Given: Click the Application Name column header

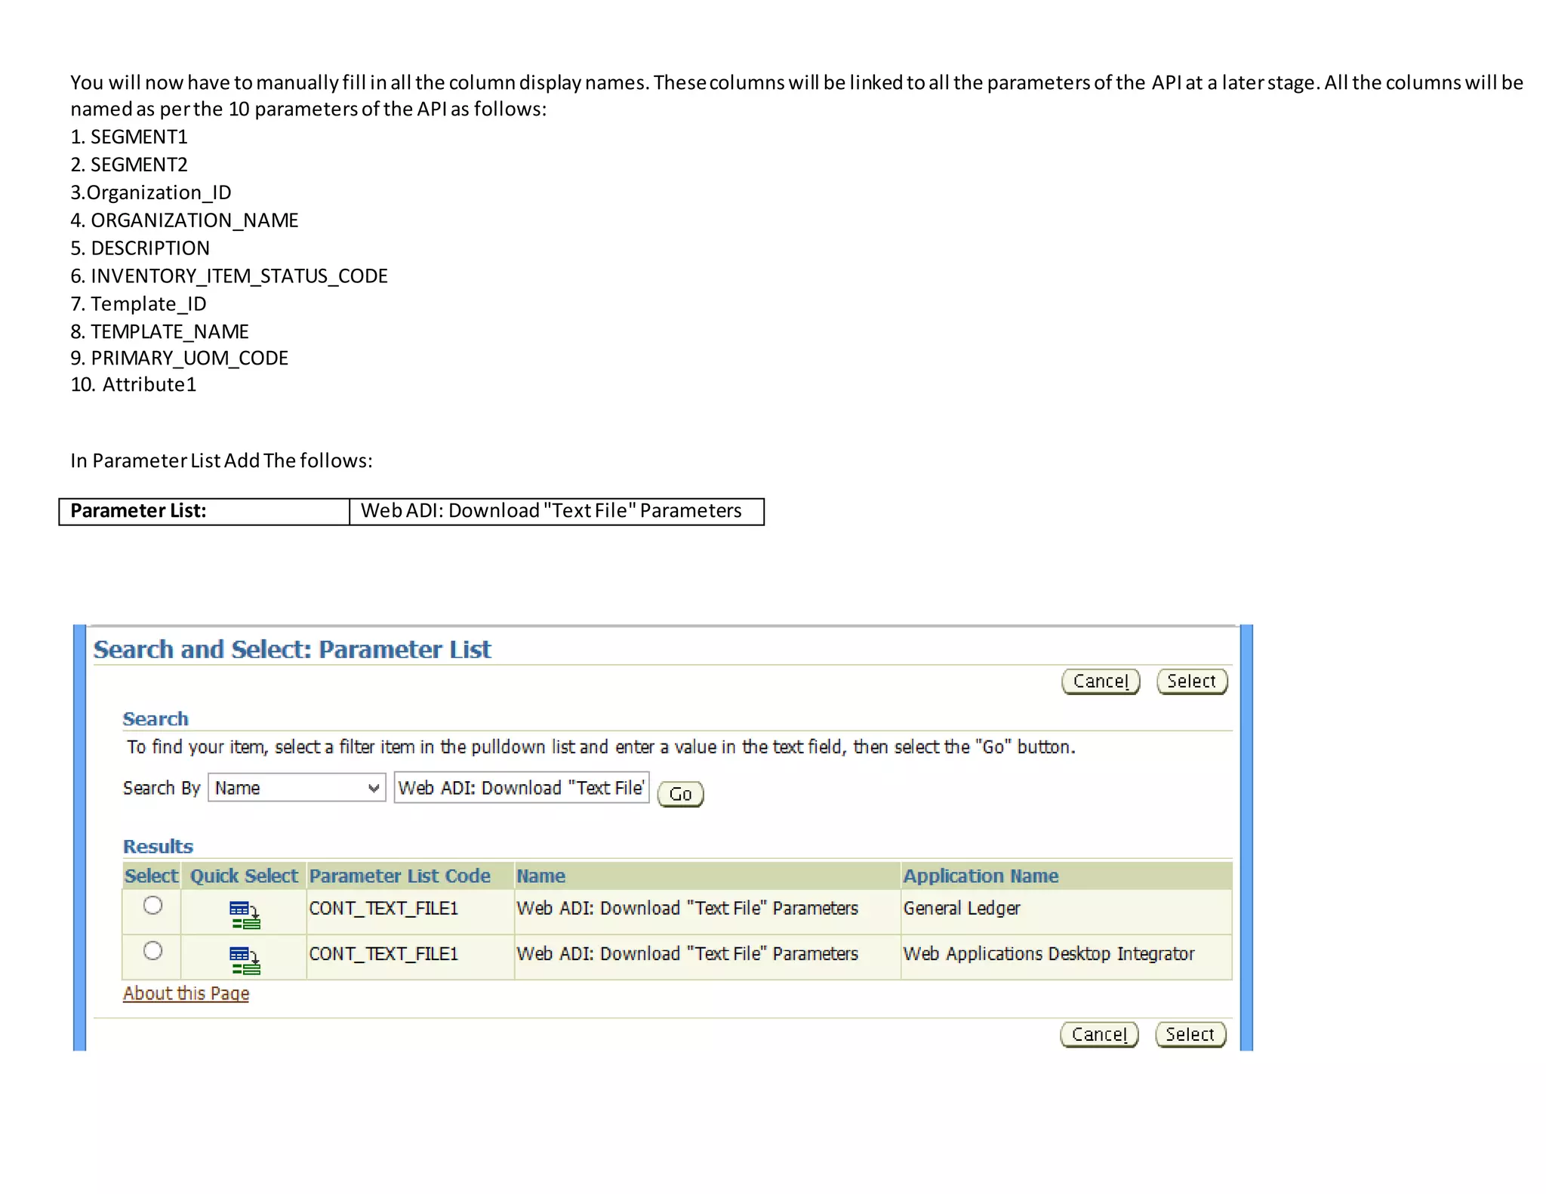Looking at the screenshot, I should click(x=981, y=875).
